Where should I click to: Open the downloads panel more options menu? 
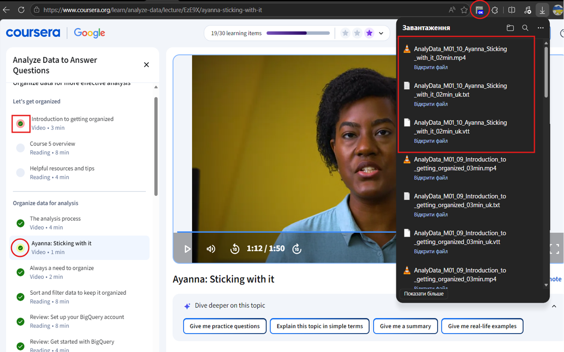(541, 28)
